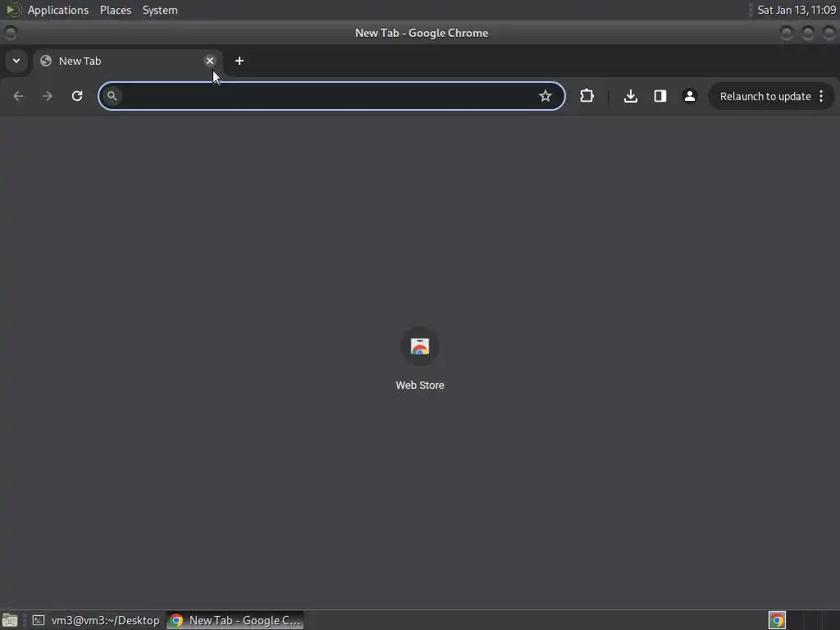
Task: Open the profile avatar menu
Action: tap(689, 96)
